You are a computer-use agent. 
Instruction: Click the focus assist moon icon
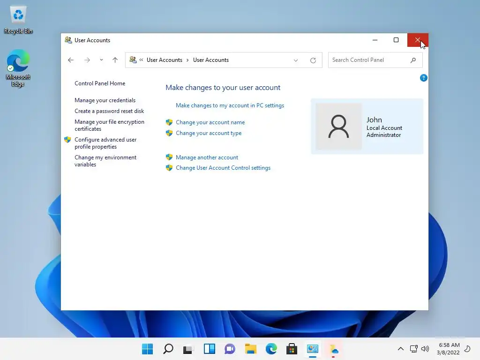[x=467, y=349]
